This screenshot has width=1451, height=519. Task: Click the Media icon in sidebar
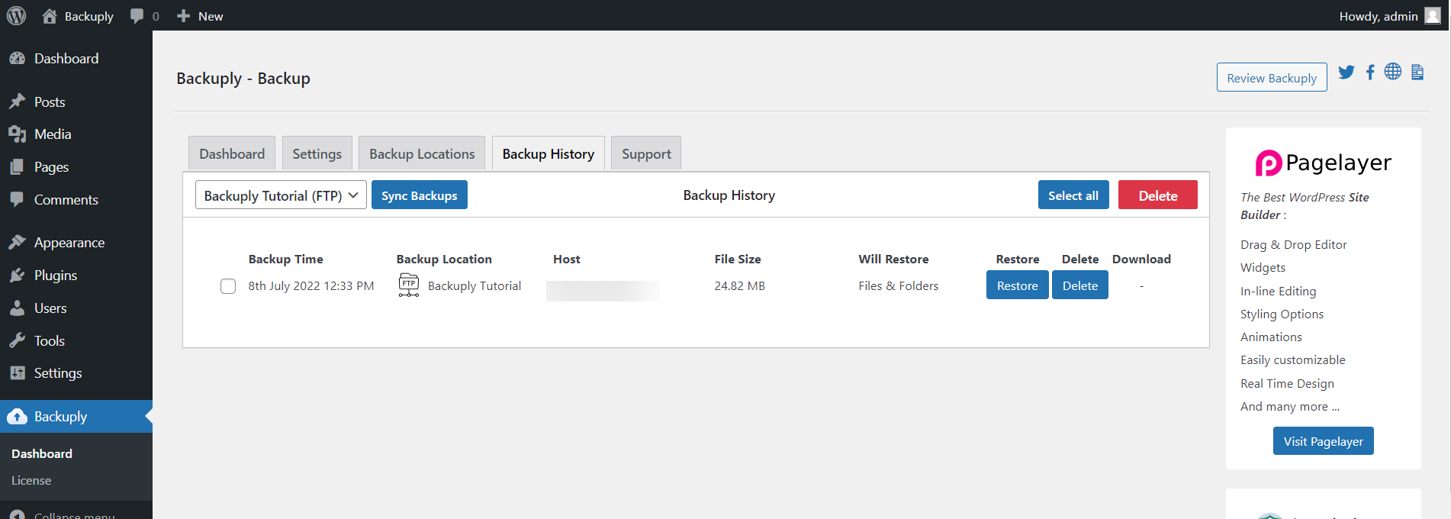pyautogui.click(x=17, y=134)
